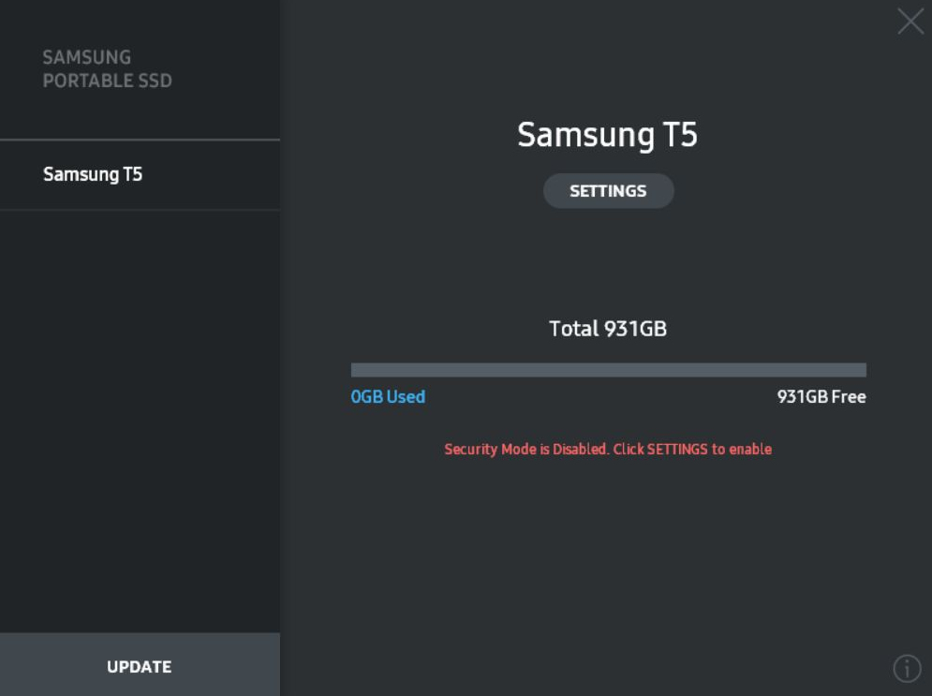Click 'Click SETTINGS to enable' in the red message
The height and width of the screenshot is (696, 932).
pyautogui.click(x=692, y=450)
